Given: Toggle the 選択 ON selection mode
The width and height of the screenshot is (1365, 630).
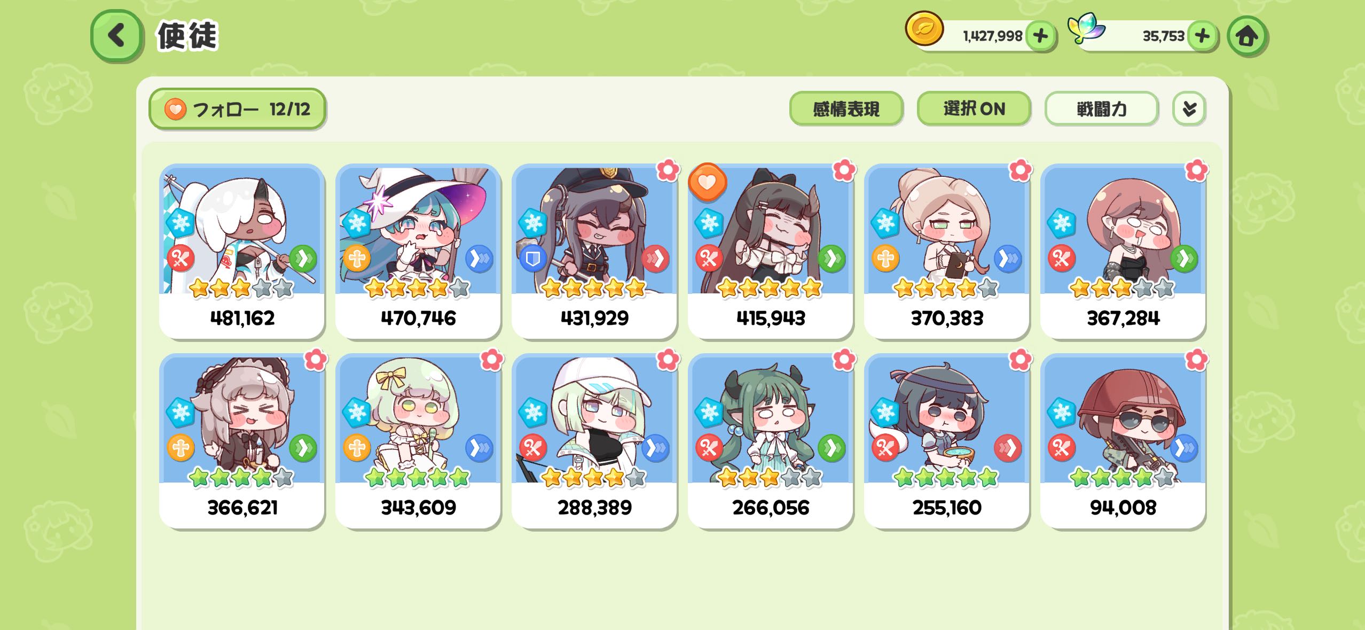Looking at the screenshot, I should [x=974, y=109].
